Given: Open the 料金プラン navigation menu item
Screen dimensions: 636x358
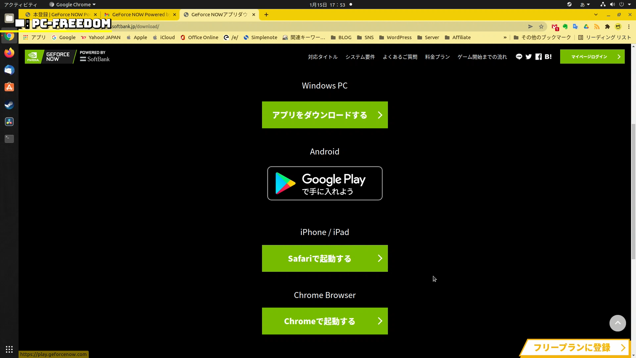Looking at the screenshot, I should tap(437, 57).
